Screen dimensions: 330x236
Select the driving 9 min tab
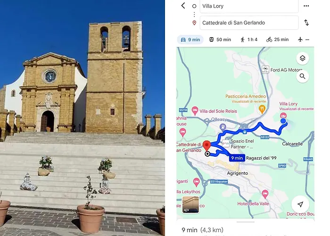(190, 40)
